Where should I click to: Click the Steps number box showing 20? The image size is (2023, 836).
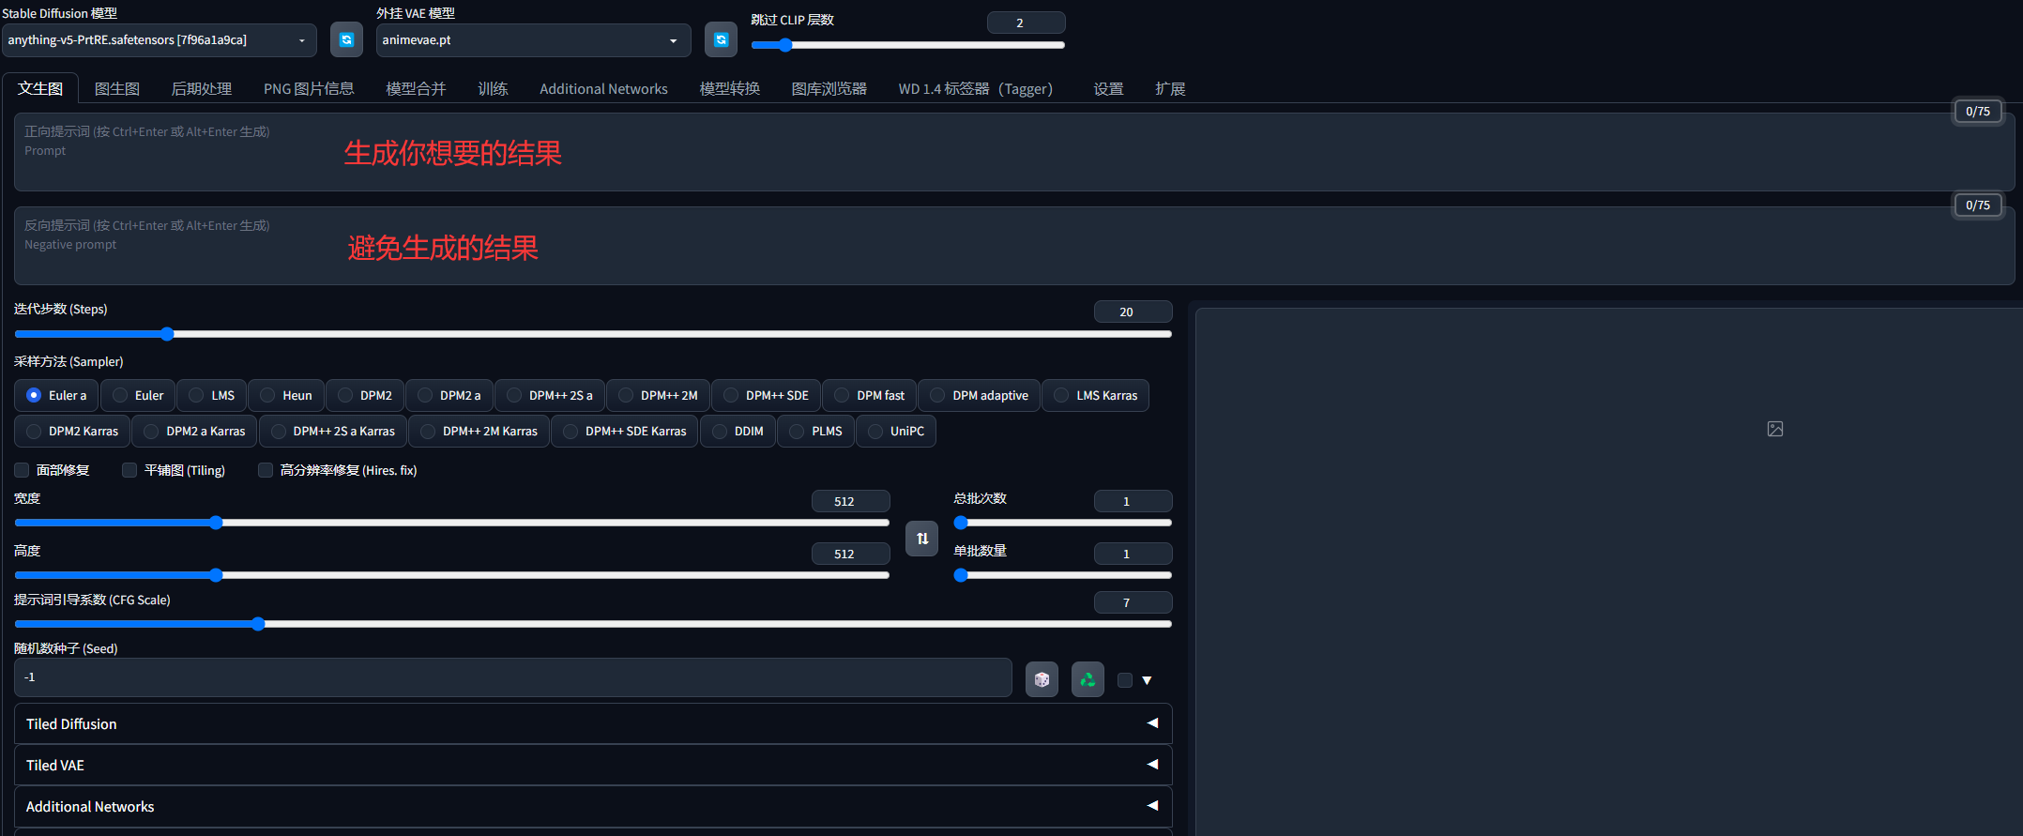tap(1133, 312)
